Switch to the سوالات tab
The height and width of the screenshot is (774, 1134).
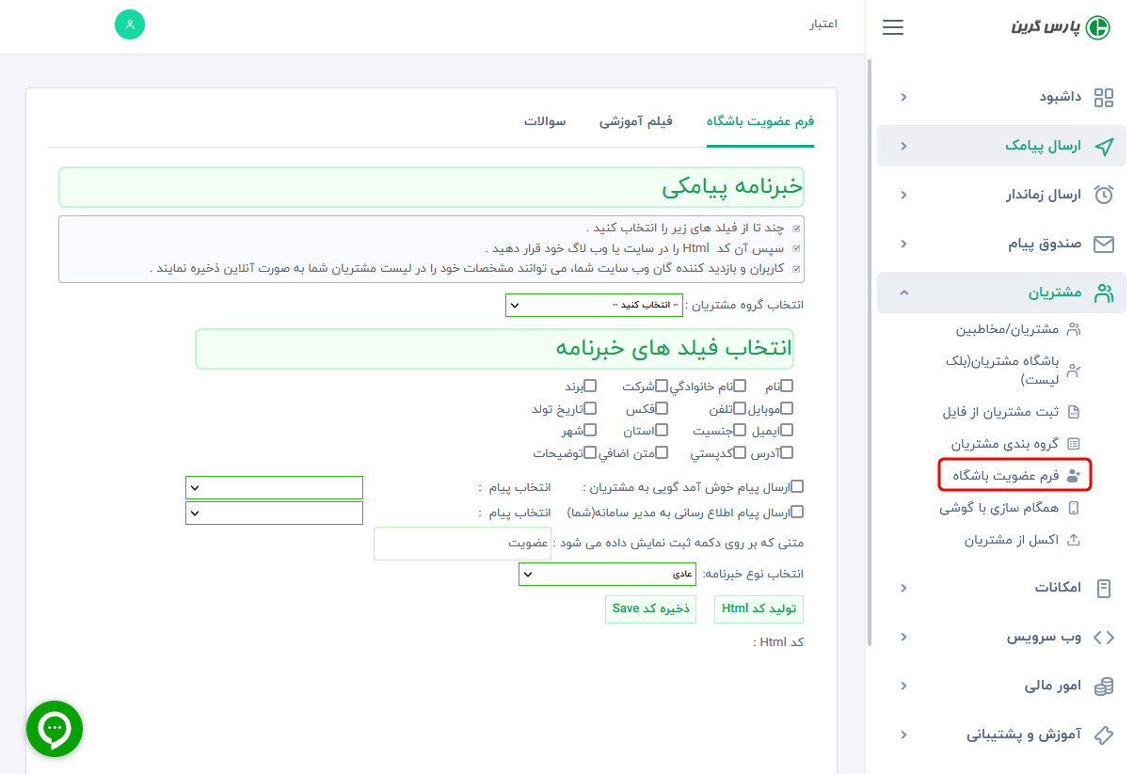(x=545, y=122)
